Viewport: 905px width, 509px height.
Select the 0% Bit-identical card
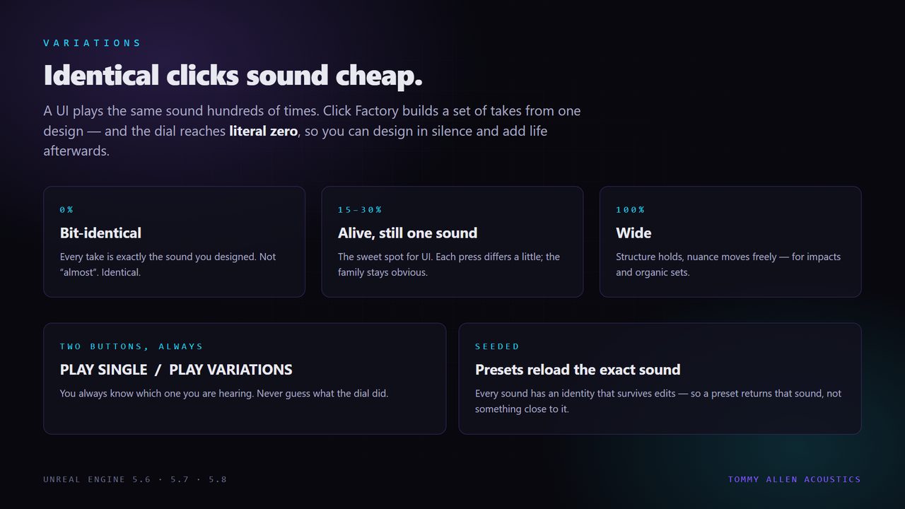[174, 242]
